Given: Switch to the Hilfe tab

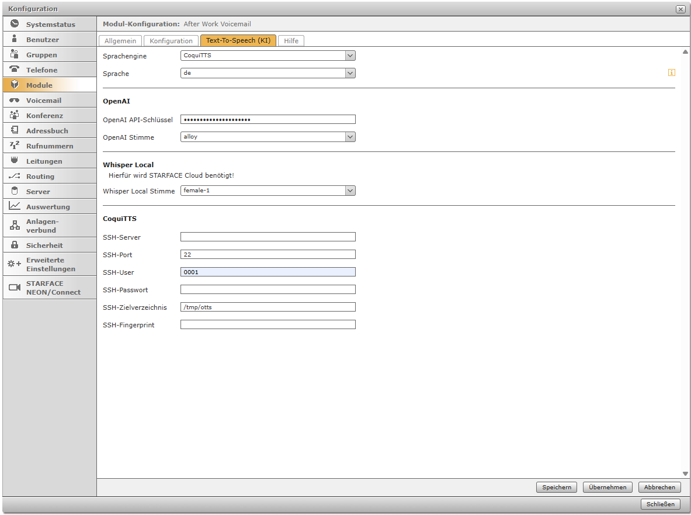Looking at the screenshot, I should click(x=291, y=41).
